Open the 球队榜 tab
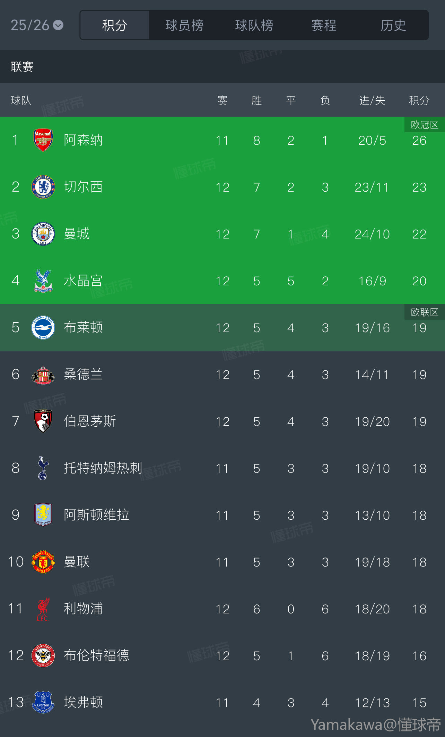 (x=254, y=25)
